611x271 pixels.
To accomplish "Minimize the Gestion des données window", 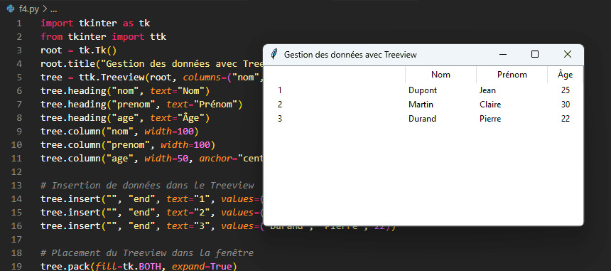I will pos(503,54).
